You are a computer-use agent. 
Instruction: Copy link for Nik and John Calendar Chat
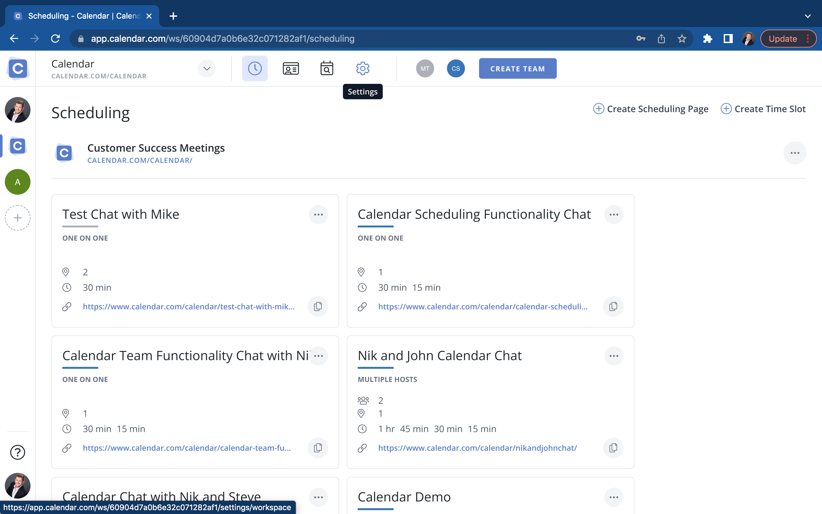[613, 448]
